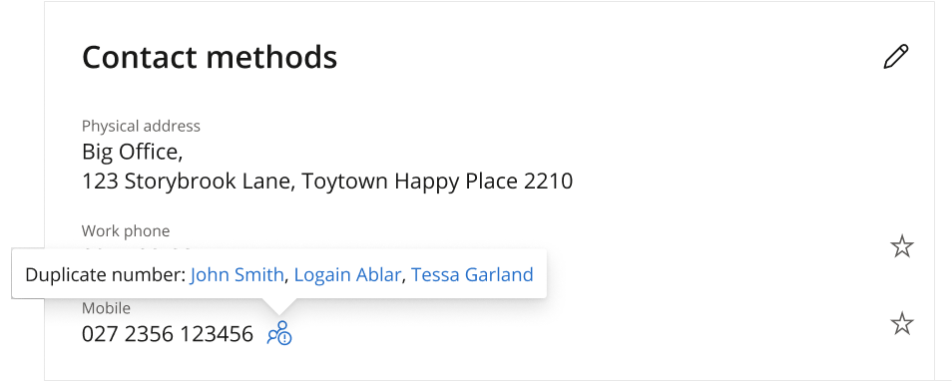Open John Smith's contact link
The height and width of the screenshot is (381, 952).
[x=237, y=275]
